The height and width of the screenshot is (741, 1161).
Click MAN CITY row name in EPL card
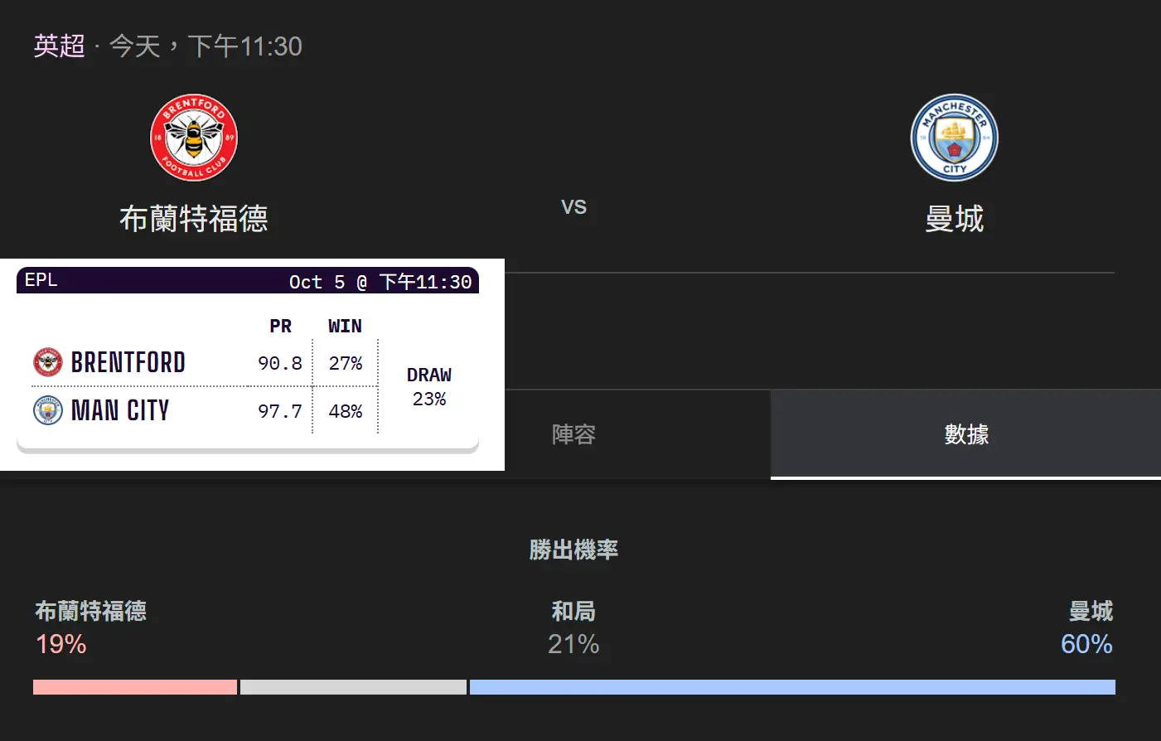point(120,410)
